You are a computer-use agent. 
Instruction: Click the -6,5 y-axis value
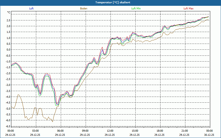click(x=8, y=126)
